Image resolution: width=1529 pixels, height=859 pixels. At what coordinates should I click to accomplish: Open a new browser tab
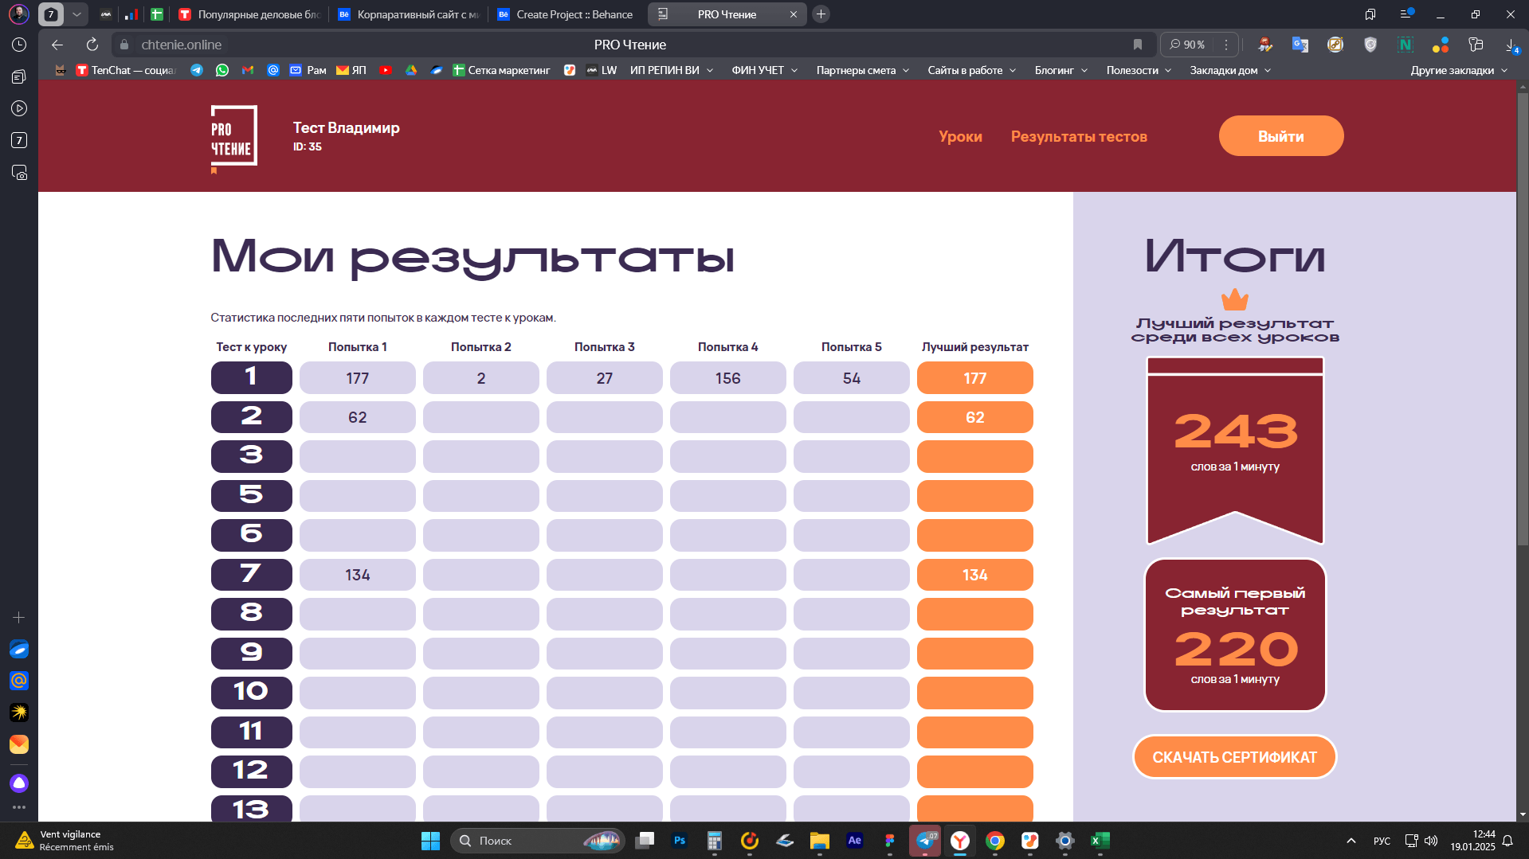click(x=821, y=14)
